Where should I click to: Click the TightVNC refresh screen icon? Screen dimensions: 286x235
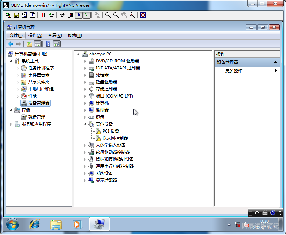click(51, 15)
